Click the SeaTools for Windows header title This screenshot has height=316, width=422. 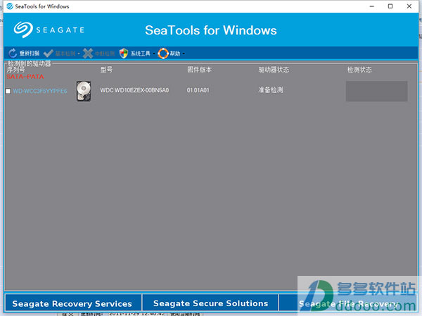(x=211, y=30)
